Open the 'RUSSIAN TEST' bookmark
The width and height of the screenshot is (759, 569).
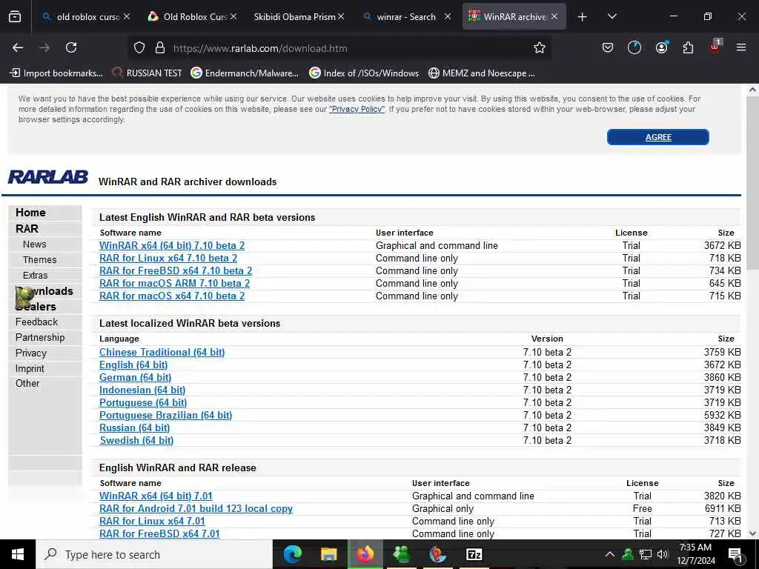(x=148, y=73)
